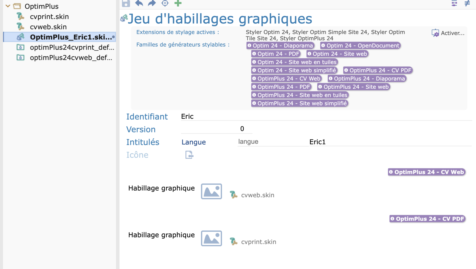Open optimPlus24cvweb_def... tree item

[71, 57]
